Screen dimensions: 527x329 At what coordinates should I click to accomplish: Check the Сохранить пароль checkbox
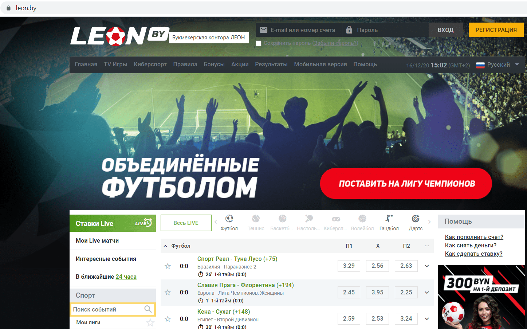[x=259, y=43]
